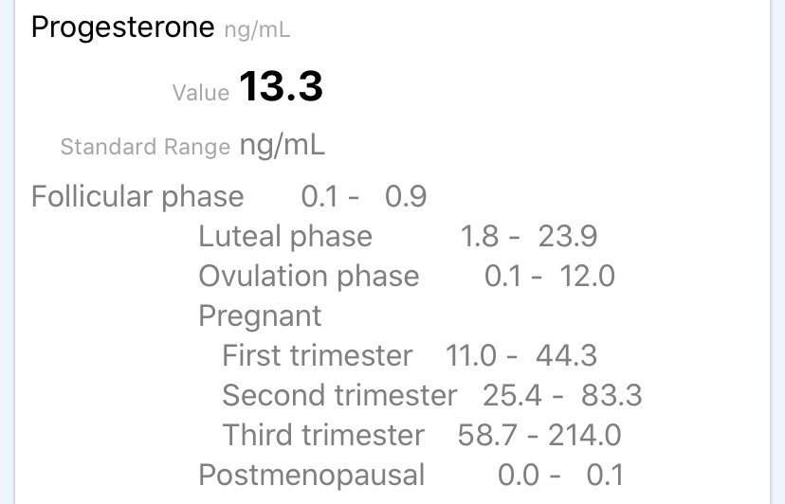Tap the Pregnant section heading

[x=260, y=316]
